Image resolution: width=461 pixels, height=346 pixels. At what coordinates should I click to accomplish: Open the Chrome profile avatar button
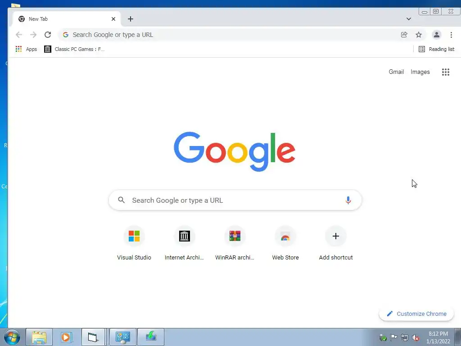click(x=437, y=35)
